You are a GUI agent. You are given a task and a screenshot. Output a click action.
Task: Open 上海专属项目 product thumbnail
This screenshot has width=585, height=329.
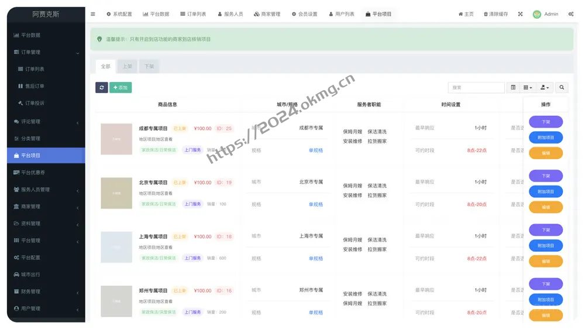[116, 247]
